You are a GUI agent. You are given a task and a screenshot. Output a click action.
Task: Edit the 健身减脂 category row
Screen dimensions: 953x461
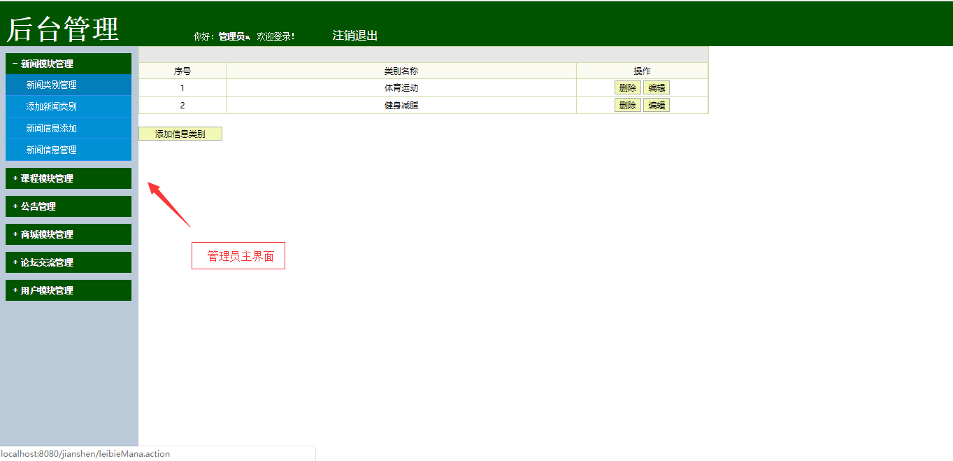657,105
